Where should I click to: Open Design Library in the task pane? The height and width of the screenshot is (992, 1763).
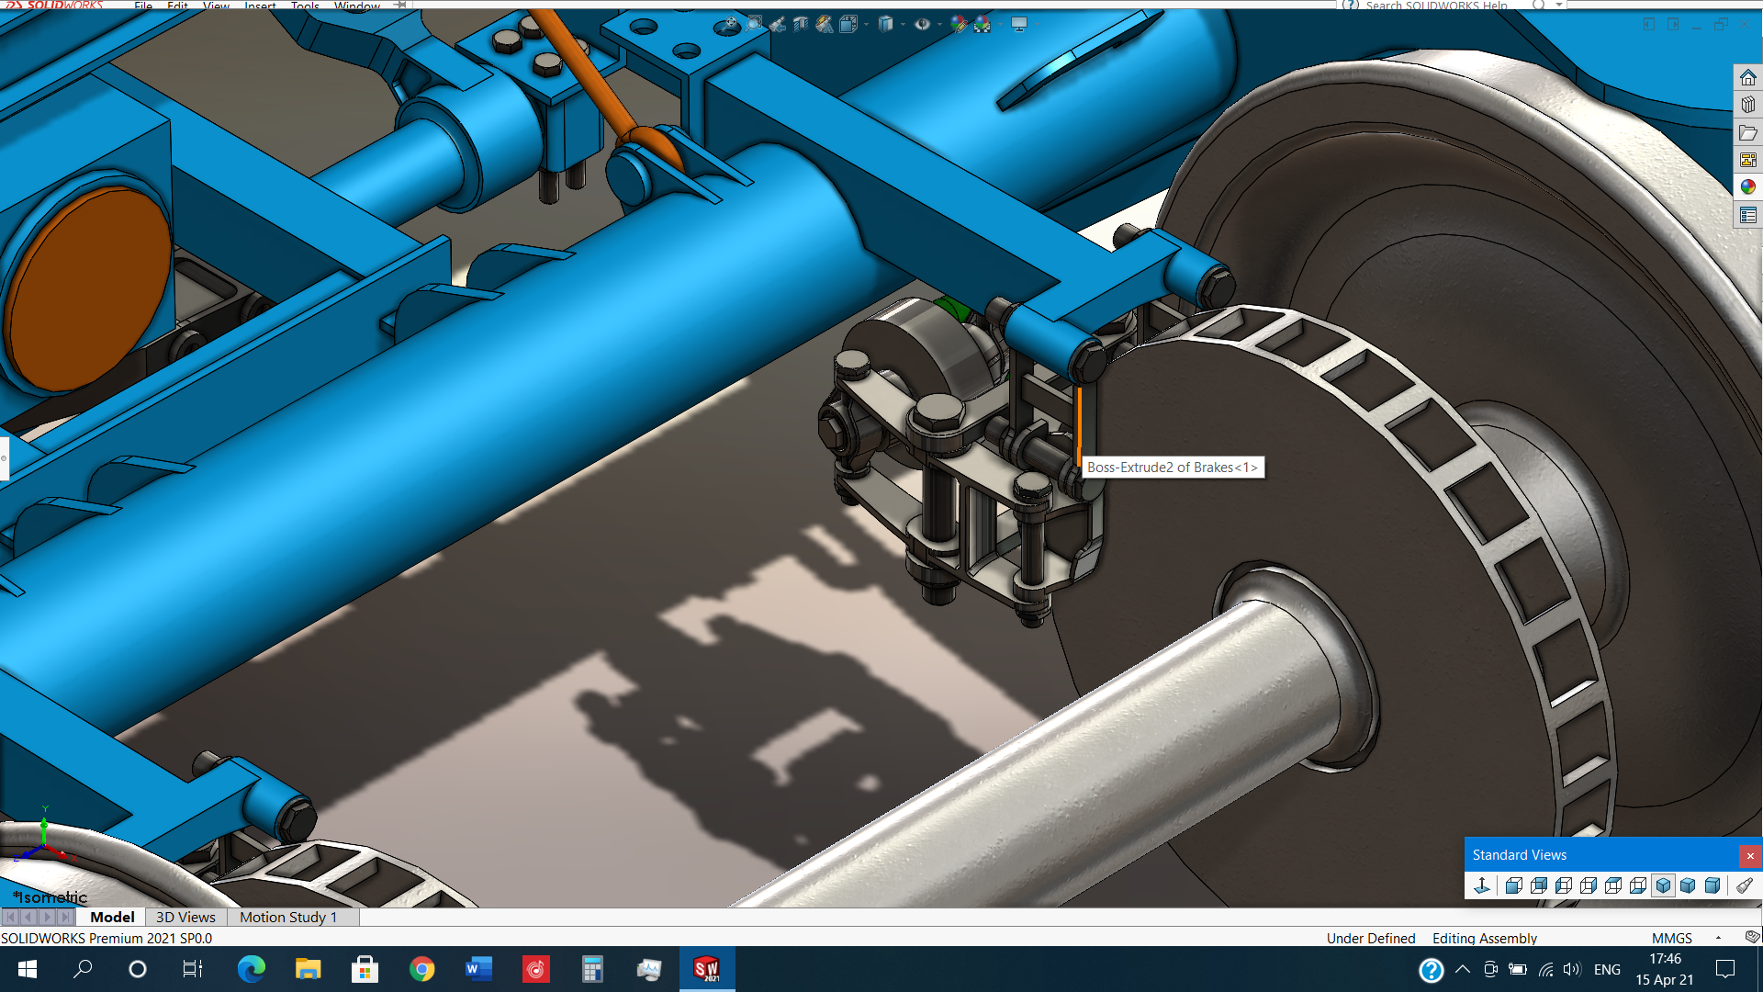click(1747, 105)
